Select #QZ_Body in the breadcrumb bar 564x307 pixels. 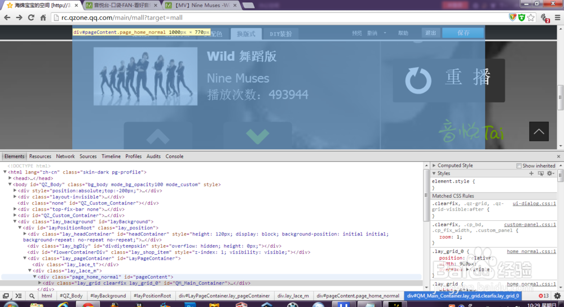(x=71, y=296)
